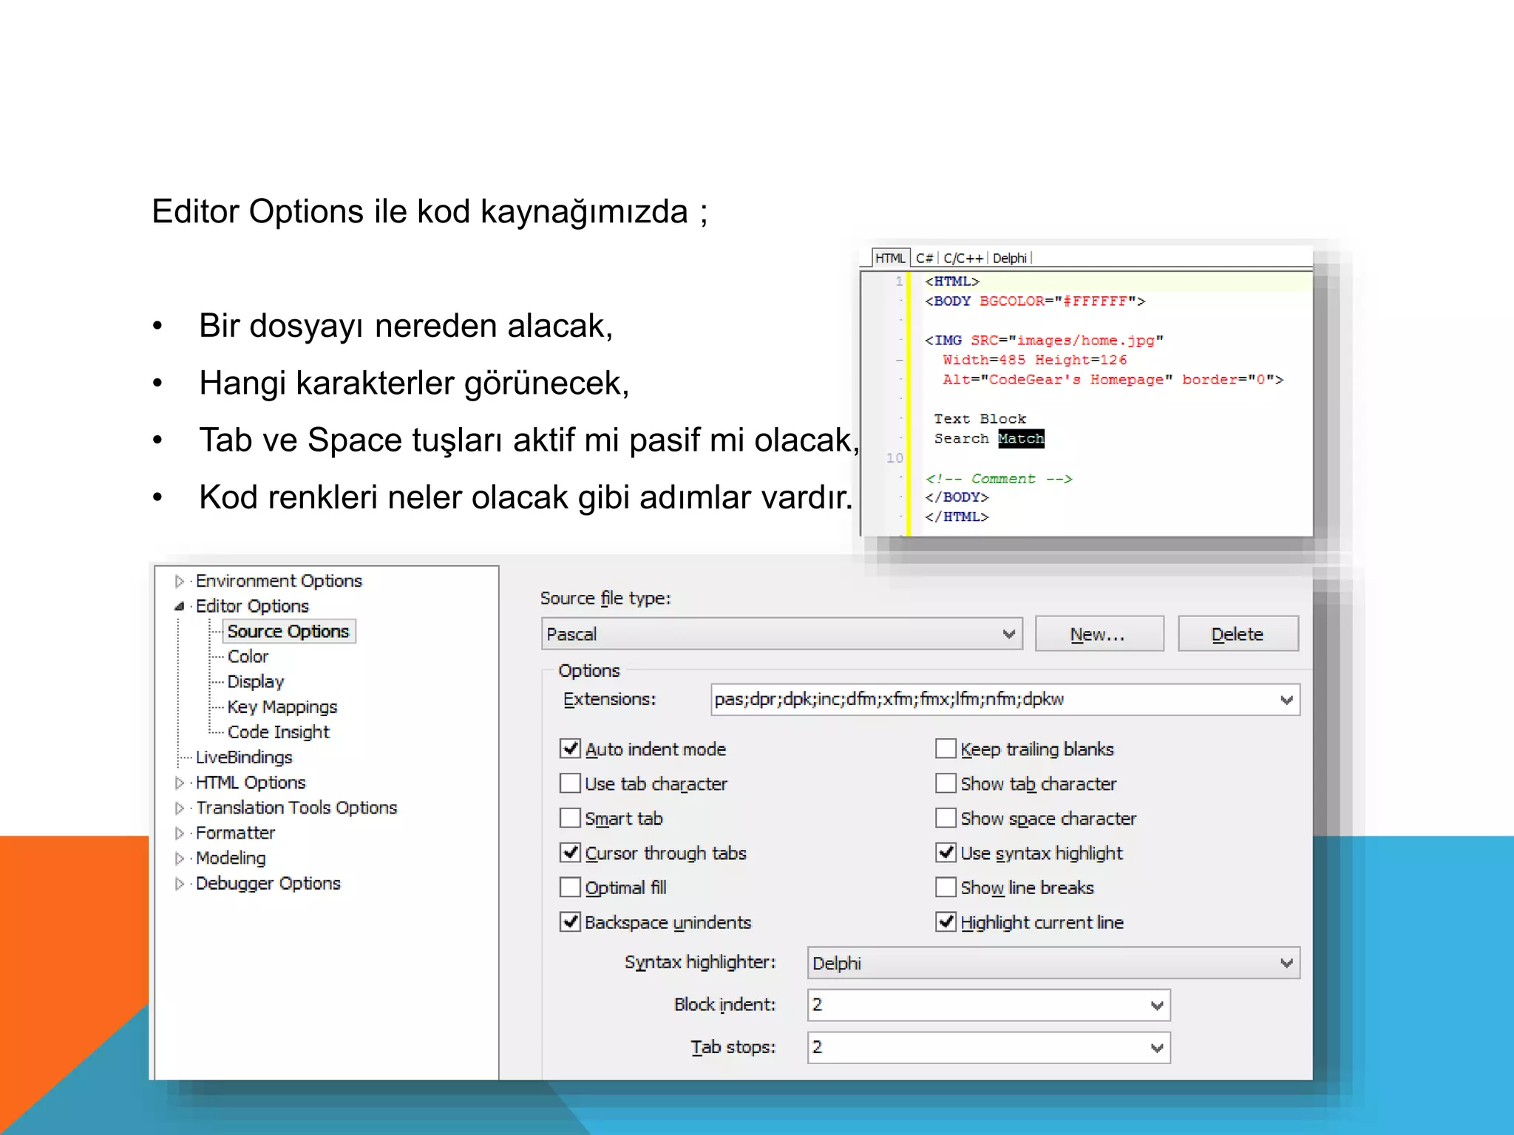The width and height of the screenshot is (1514, 1135).
Task: Enable Show space character checkbox
Action: pyautogui.click(x=946, y=818)
